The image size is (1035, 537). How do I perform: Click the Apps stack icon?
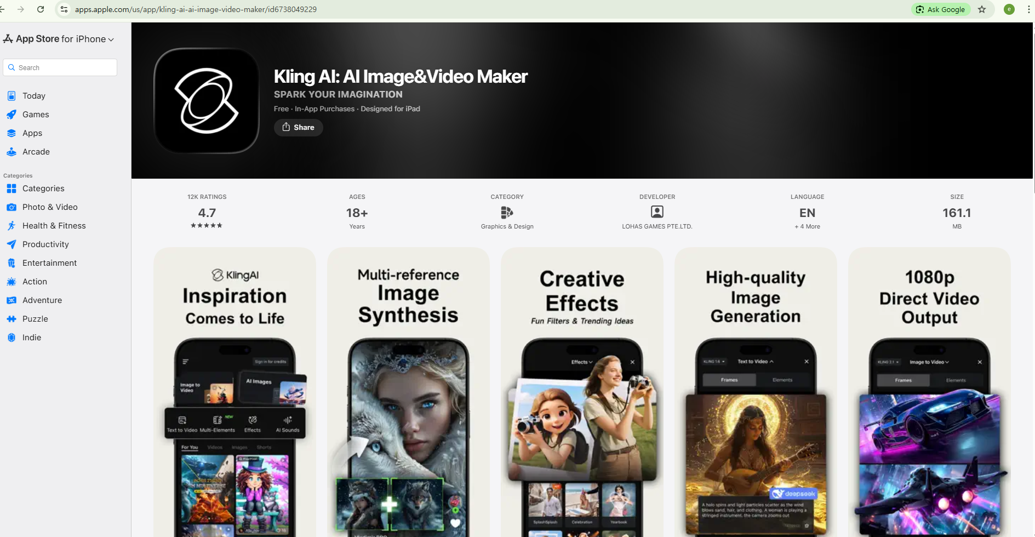point(12,133)
